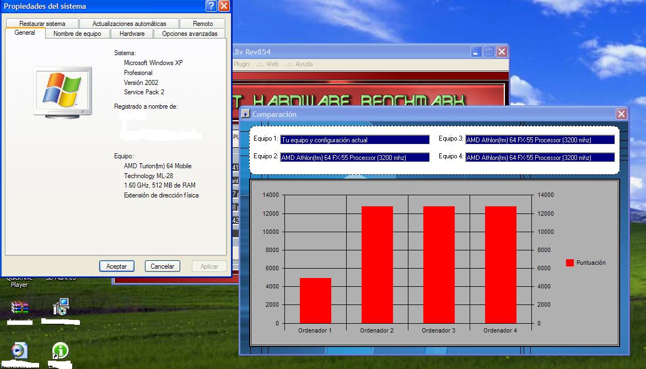Minimize the benchmark Rev854 window
Viewport: 646px width, 369px height.
[x=476, y=52]
